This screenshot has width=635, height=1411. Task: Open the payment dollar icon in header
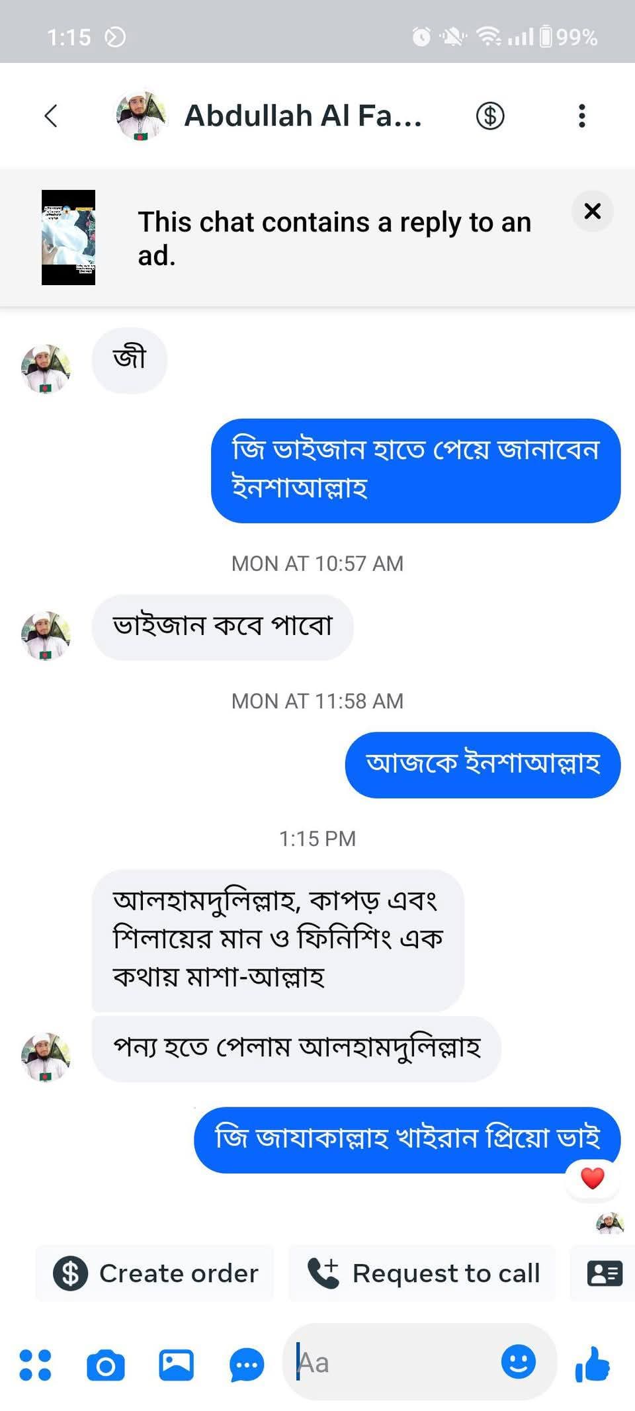tap(490, 116)
